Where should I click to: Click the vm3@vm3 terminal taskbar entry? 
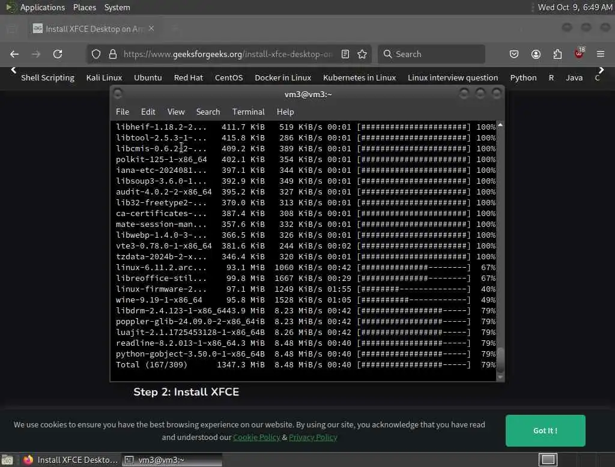[172, 460]
